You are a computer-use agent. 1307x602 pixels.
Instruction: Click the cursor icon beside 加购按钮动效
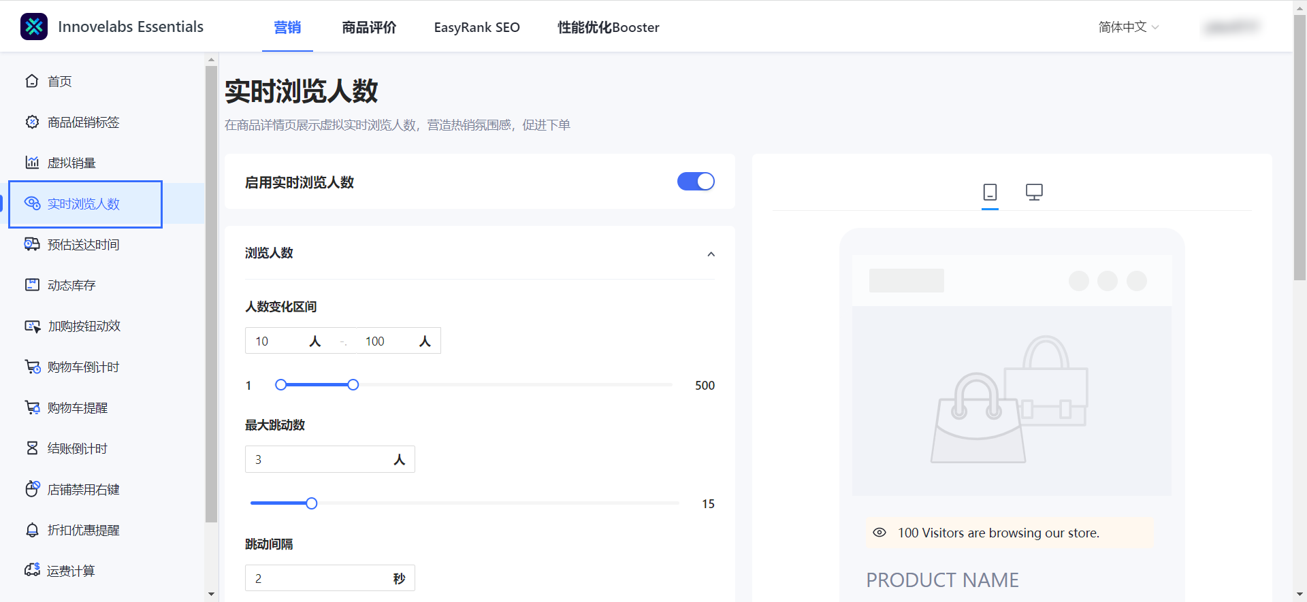point(32,326)
